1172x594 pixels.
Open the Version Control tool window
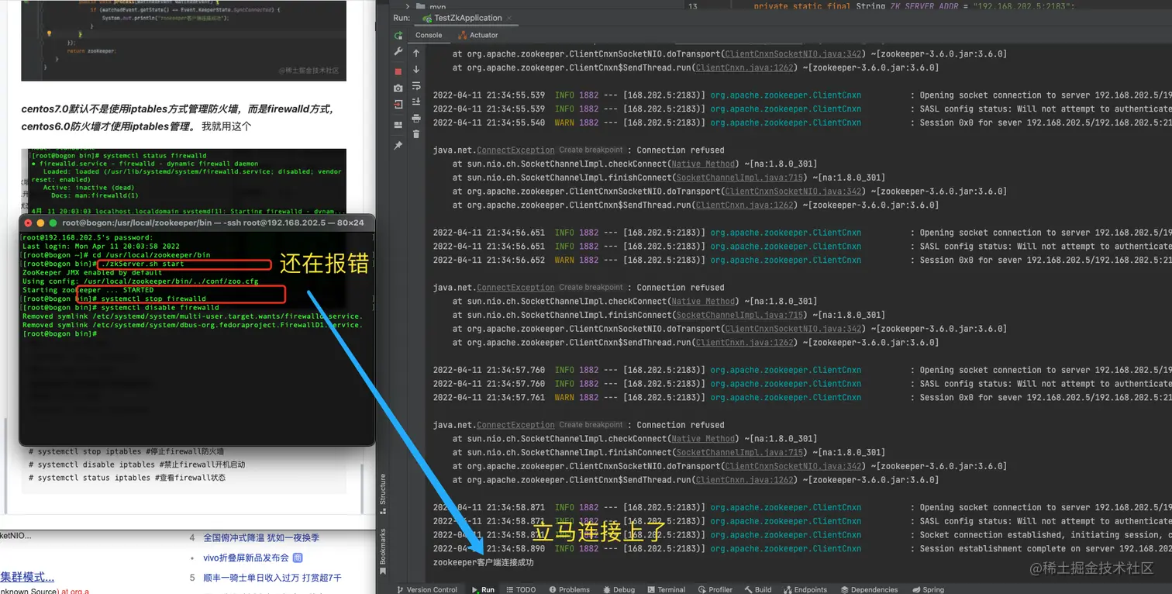(x=427, y=589)
